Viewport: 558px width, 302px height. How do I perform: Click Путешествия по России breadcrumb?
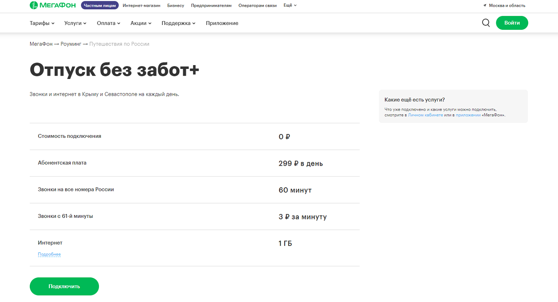[x=119, y=44]
